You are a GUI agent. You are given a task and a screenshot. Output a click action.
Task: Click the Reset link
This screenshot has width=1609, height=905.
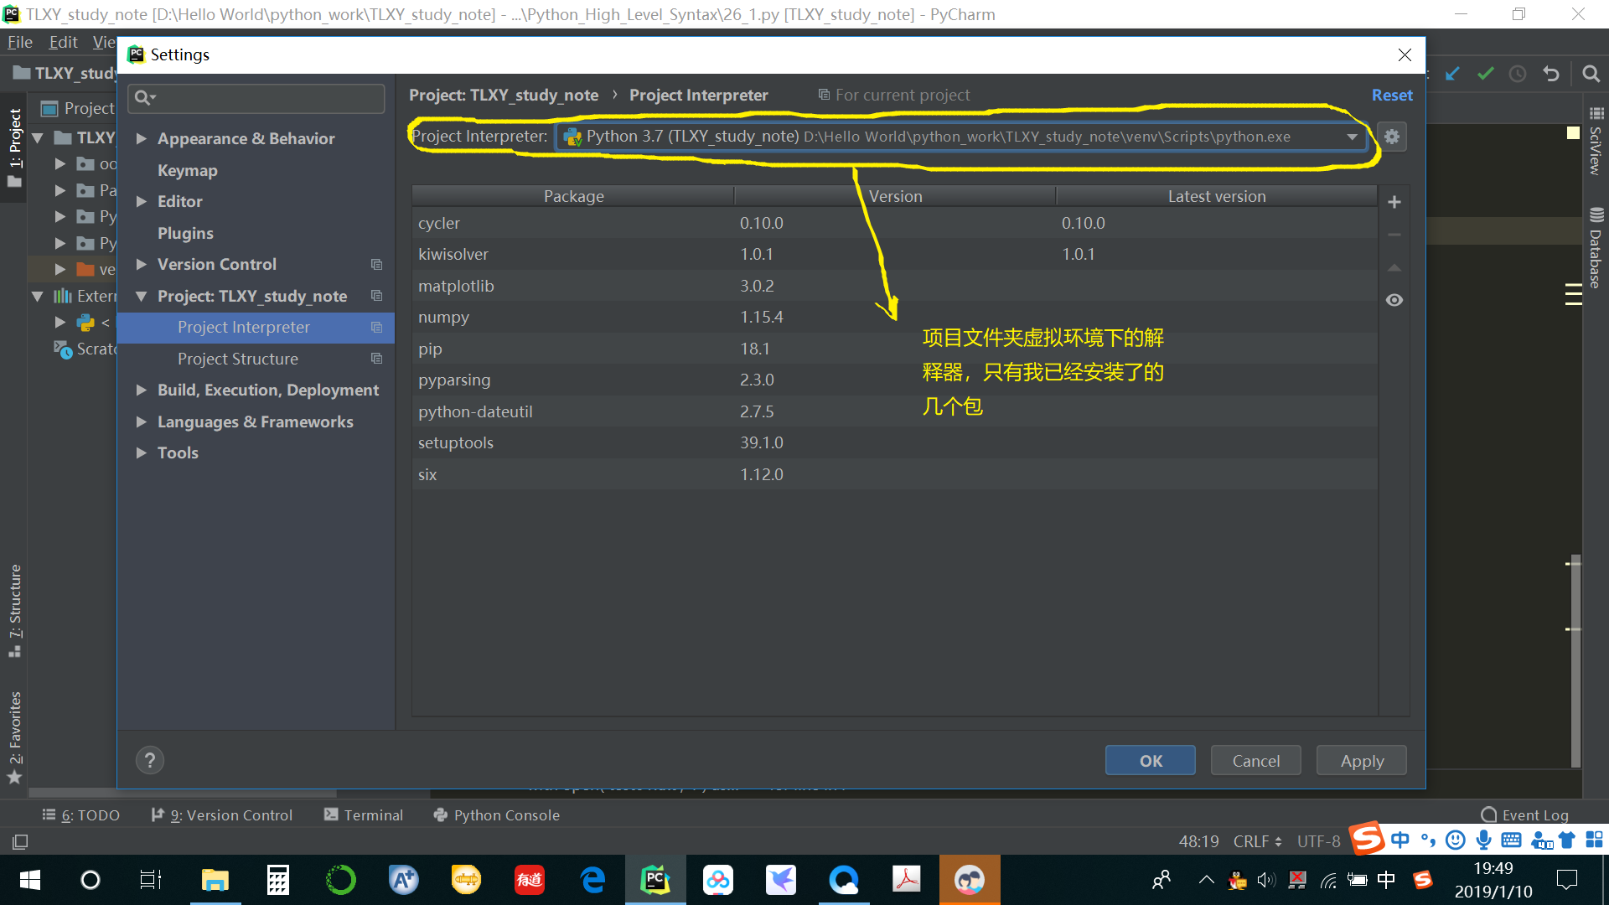pyautogui.click(x=1391, y=95)
